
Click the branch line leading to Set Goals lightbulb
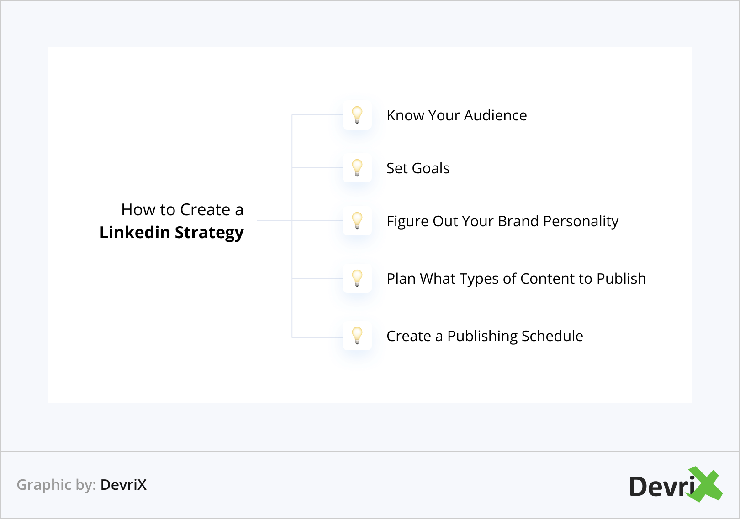[317, 168]
